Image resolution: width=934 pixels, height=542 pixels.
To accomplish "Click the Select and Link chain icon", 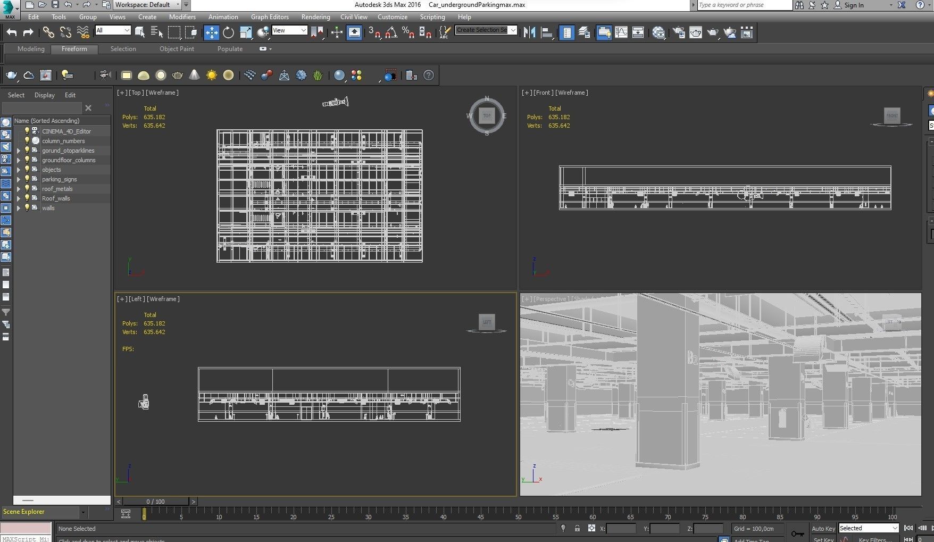I will click(48, 32).
